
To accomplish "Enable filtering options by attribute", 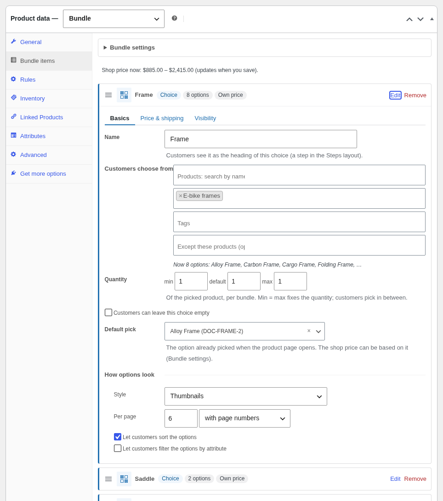I will coord(118,448).
